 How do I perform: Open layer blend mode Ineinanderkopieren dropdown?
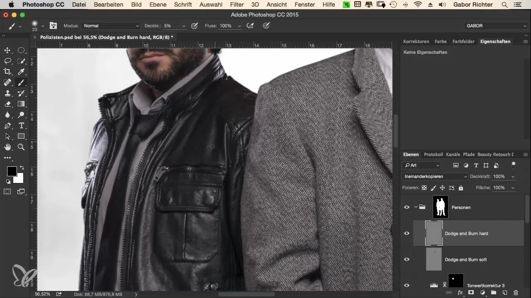point(435,176)
